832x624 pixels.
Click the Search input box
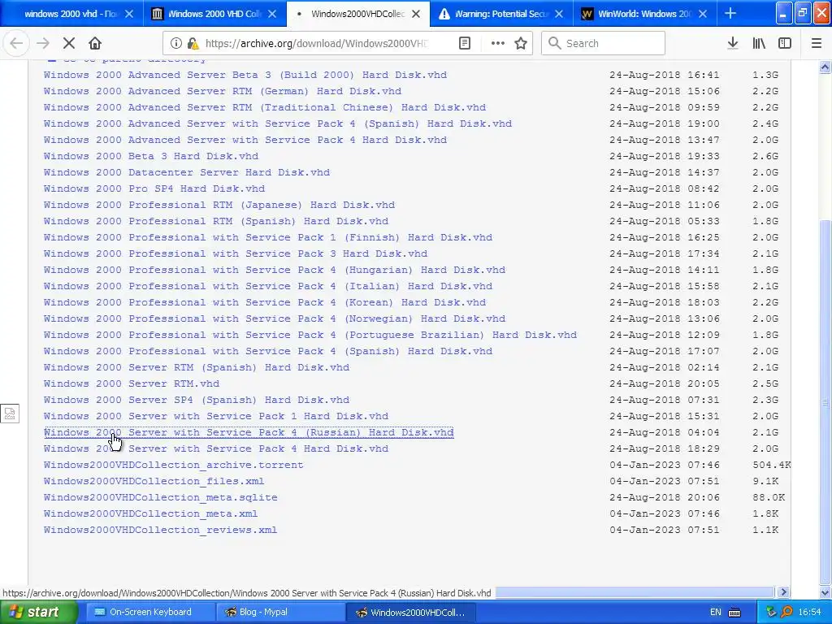(604, 43)
